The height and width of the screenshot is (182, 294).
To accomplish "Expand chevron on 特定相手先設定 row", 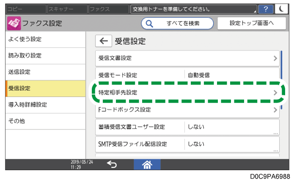I will click(275, 92).
